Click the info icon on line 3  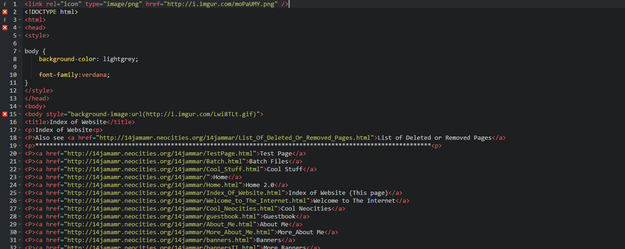coord(5,19)
